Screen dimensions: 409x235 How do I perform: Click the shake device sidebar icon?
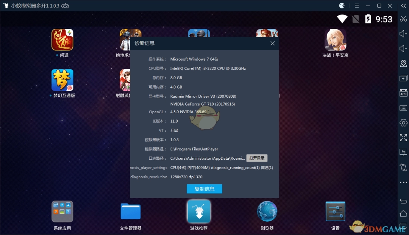pos(403,167)
